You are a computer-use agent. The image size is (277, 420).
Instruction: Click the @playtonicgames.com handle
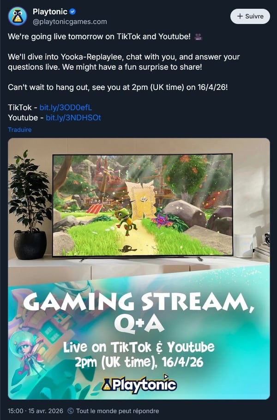tap(70, 22)
